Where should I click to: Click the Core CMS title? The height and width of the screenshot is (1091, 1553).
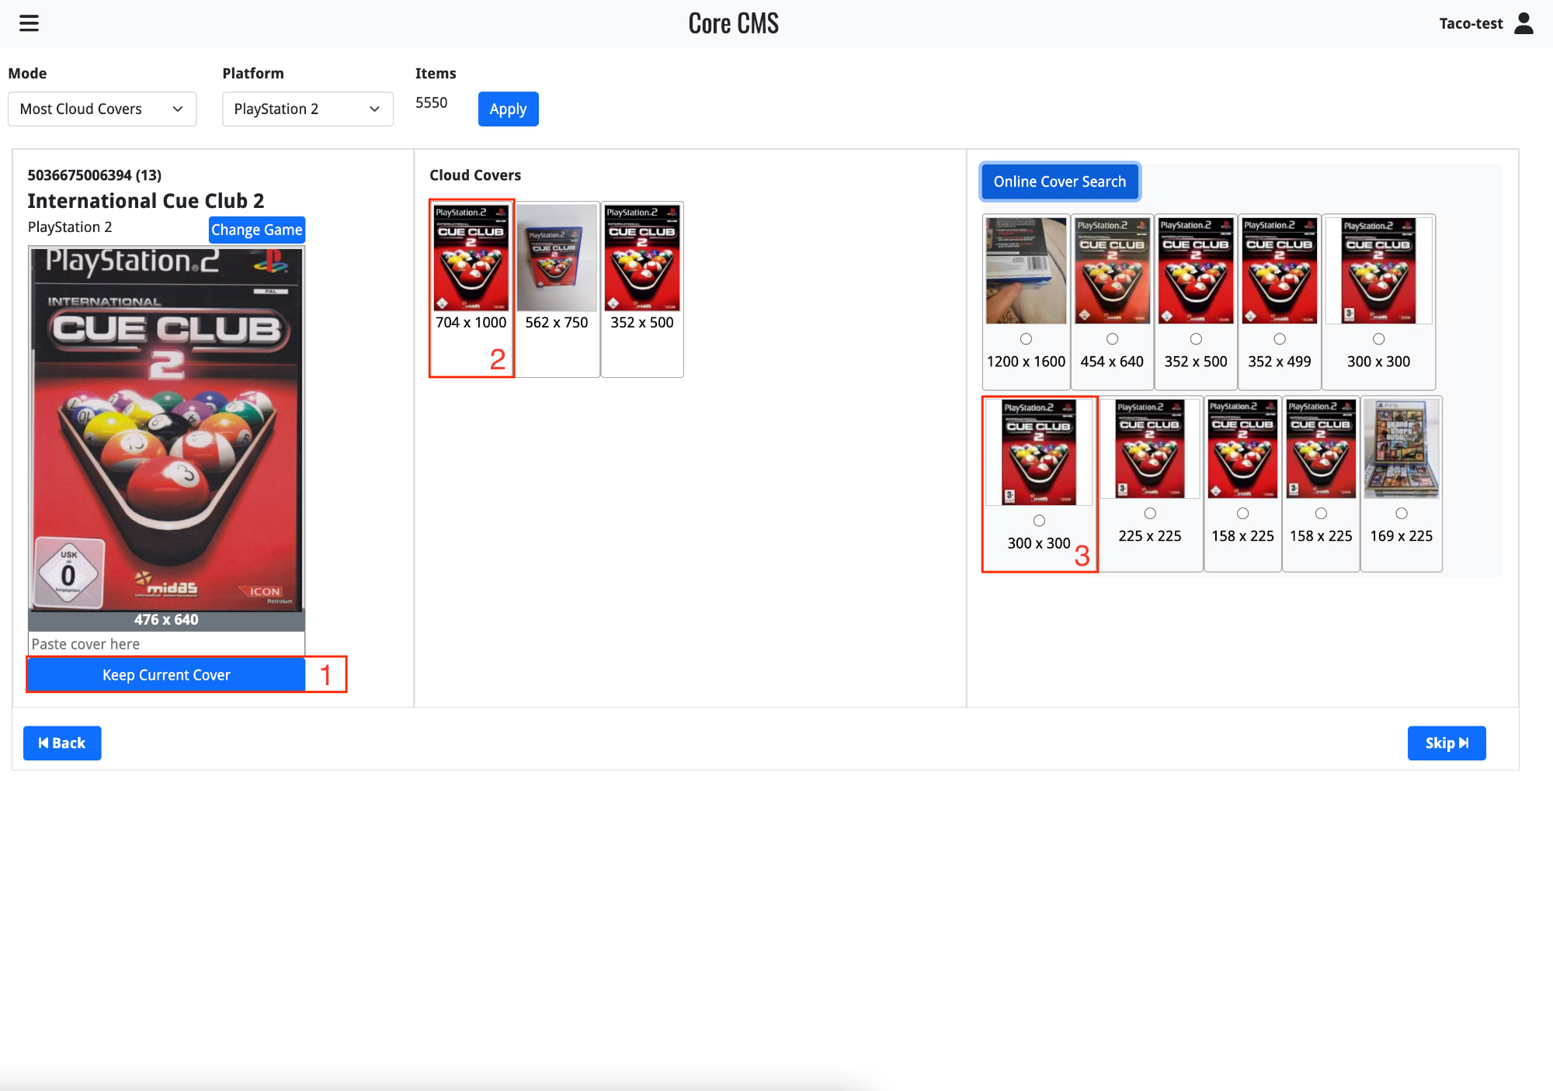coord(733,23)
